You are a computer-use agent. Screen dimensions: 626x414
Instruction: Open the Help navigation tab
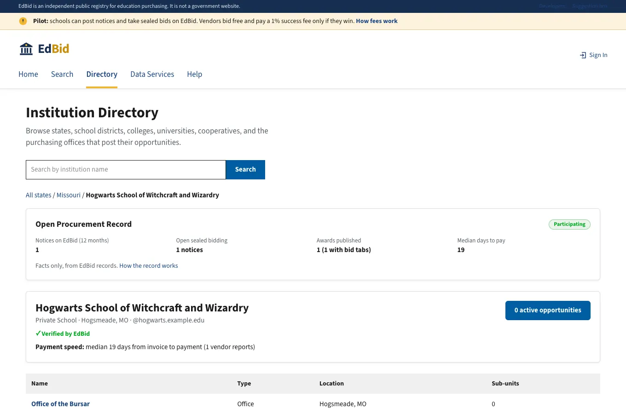click(194, 74)
